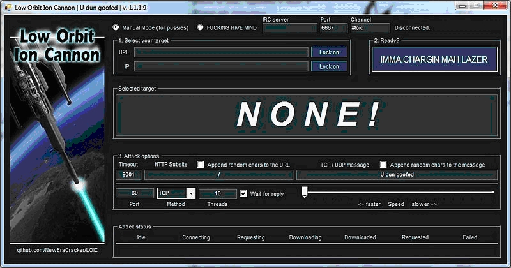Untick the 'Wait for reply' checkbox
The image size is (511, 268).
243,194
